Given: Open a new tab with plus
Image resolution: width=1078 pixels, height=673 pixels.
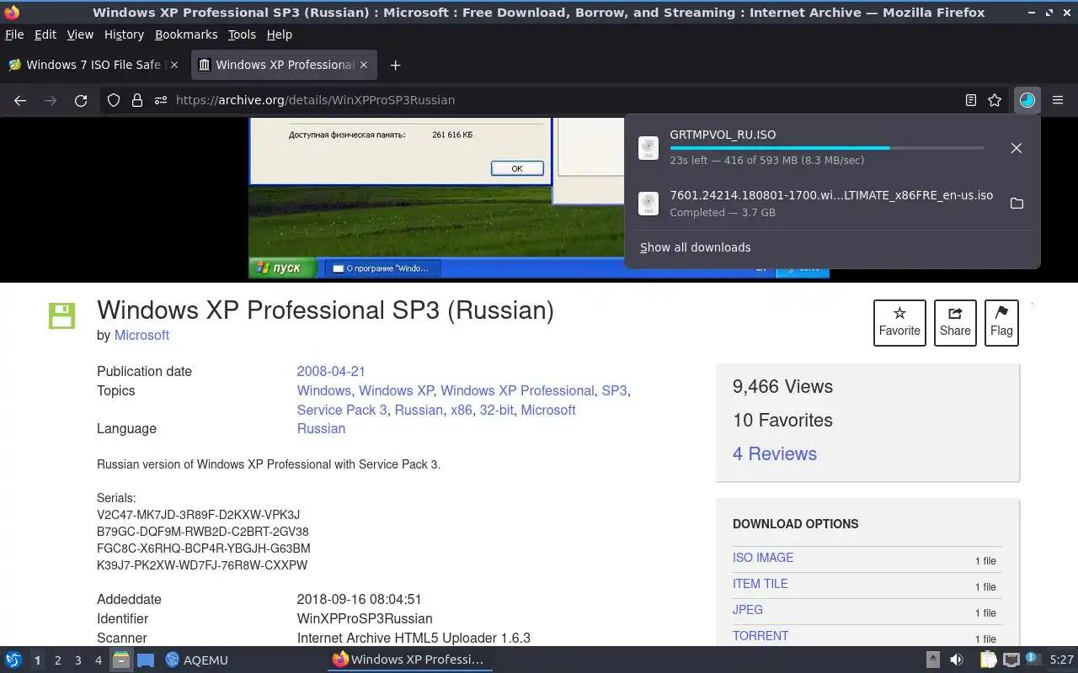Looking at the screenshot, I should 395,65.
